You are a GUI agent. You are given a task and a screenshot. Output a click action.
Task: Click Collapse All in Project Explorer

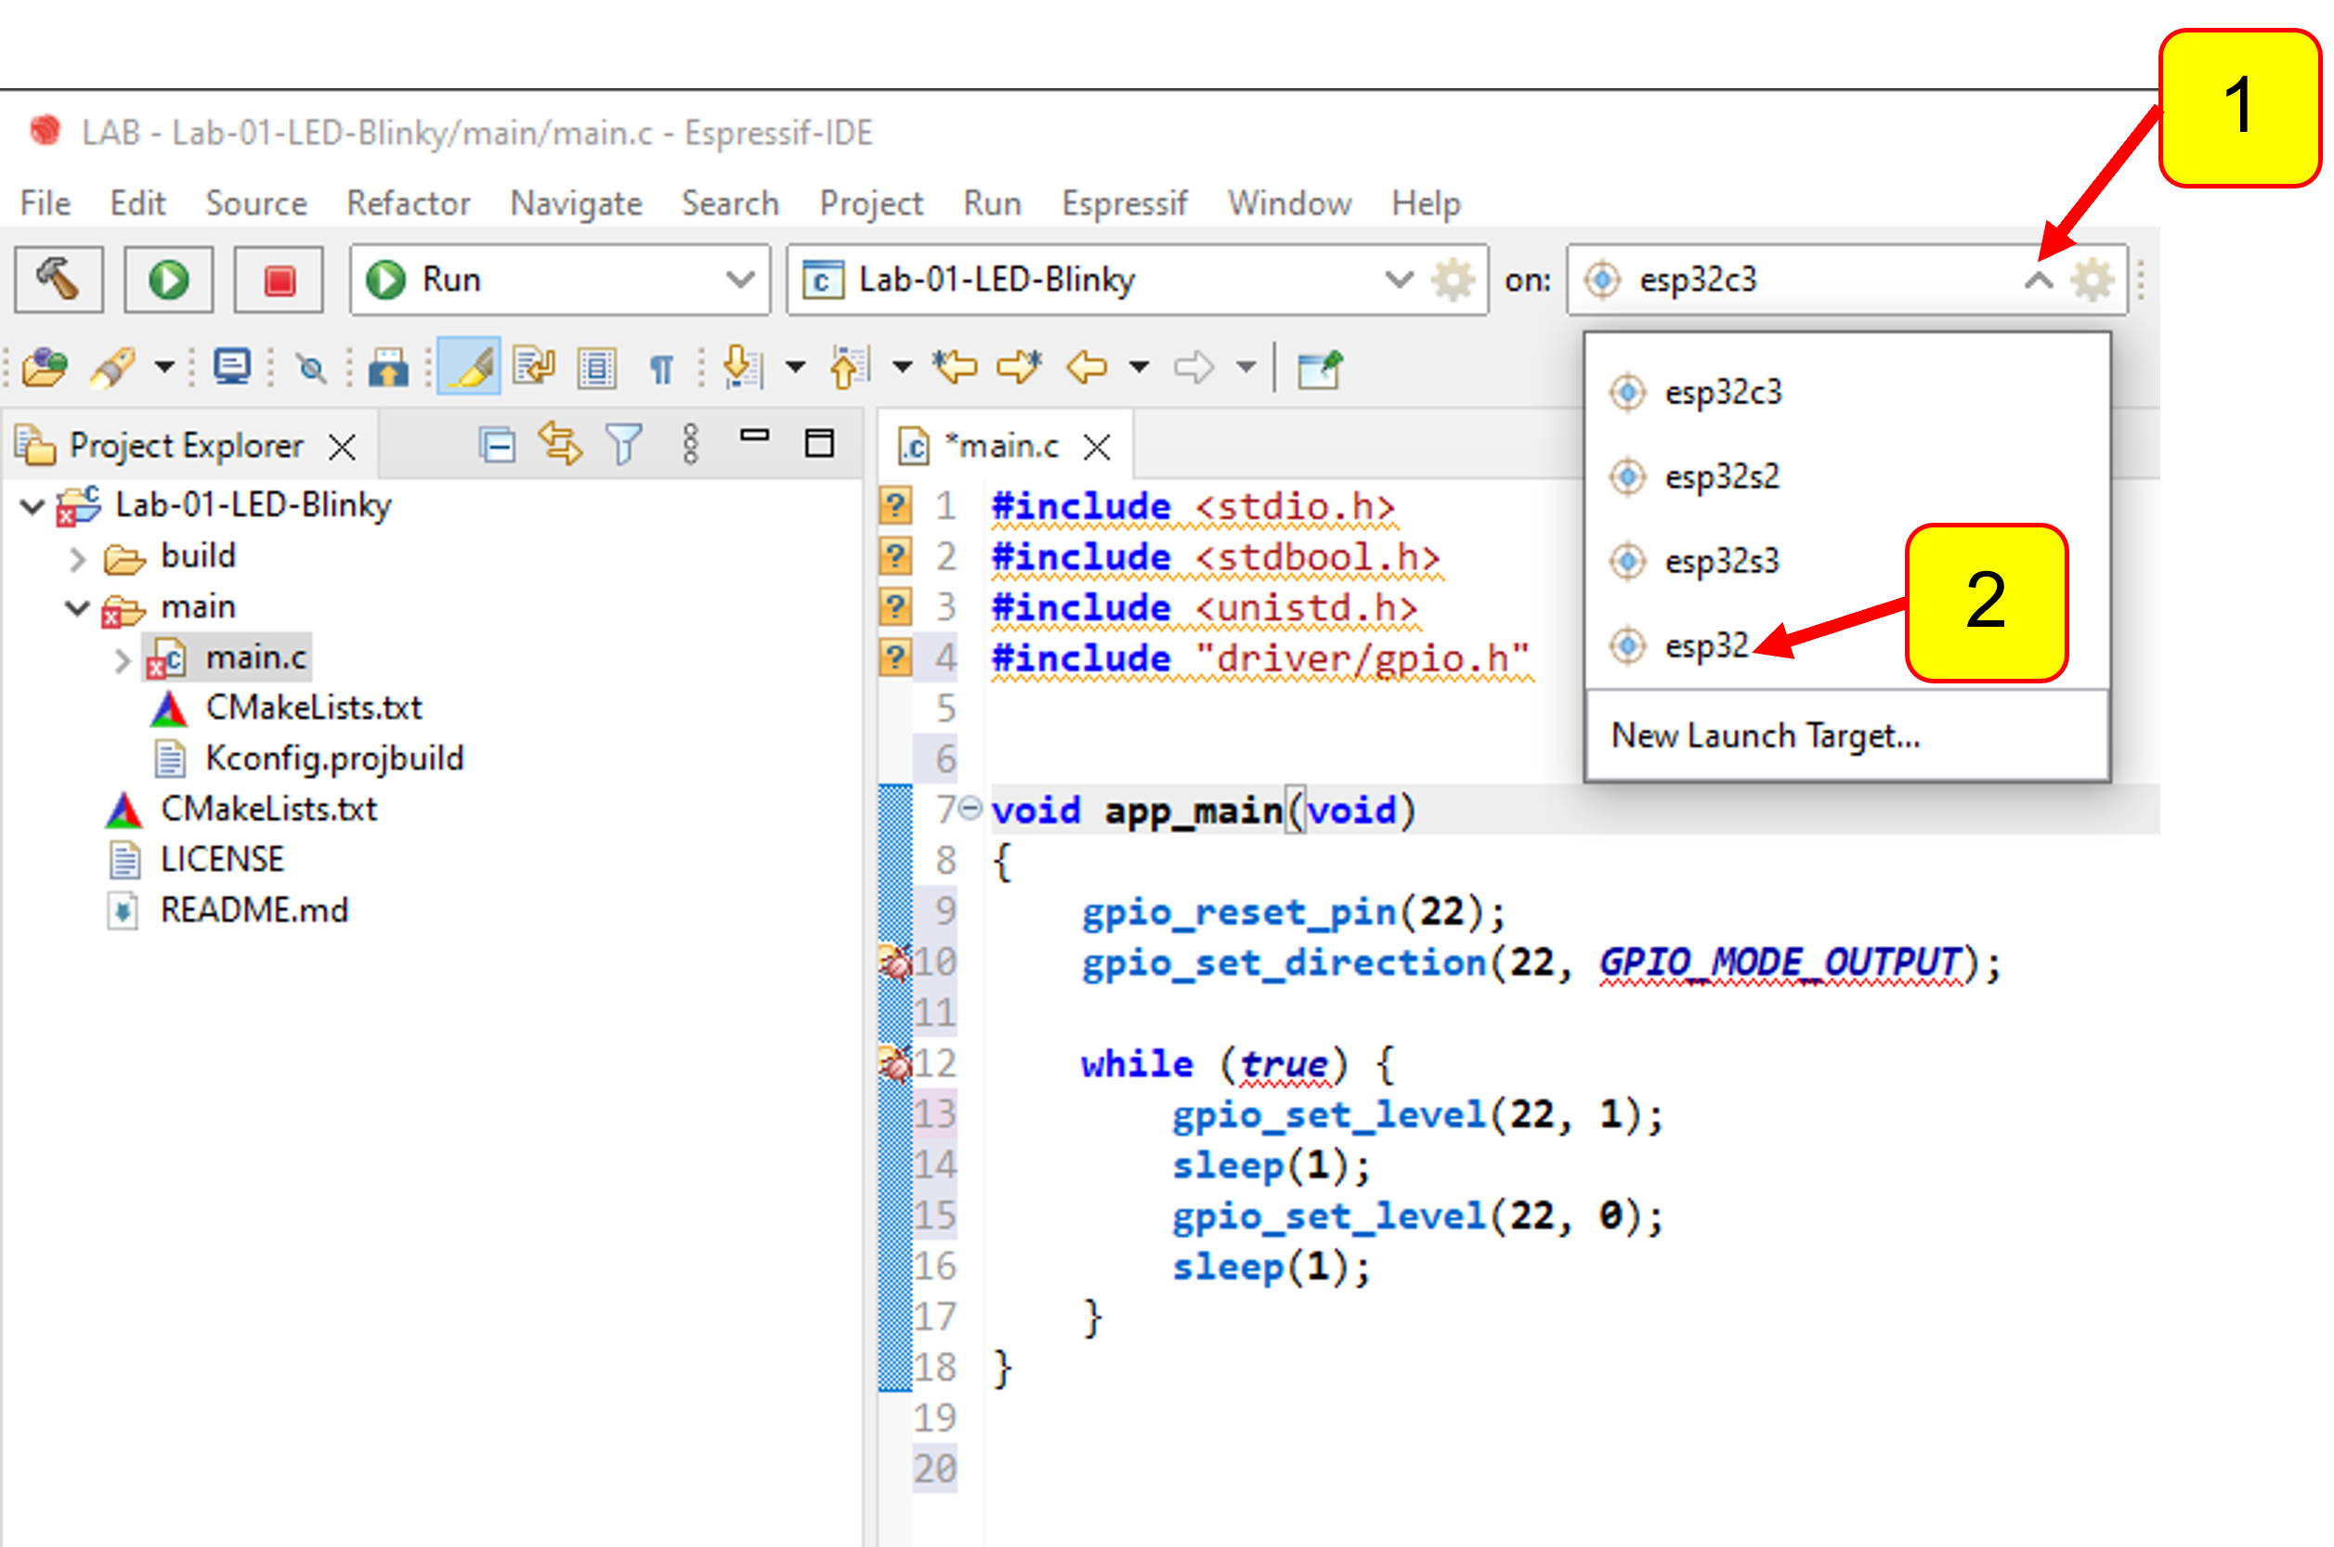click(x=498, y=445)
